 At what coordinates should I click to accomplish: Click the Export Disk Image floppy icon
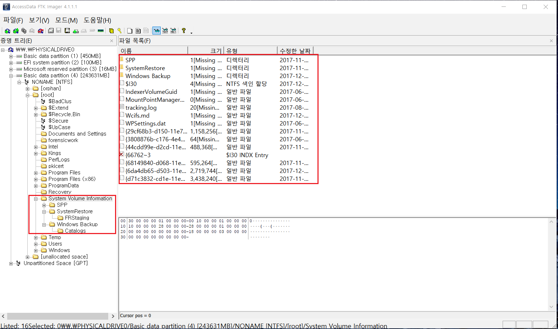coord(59,31)
